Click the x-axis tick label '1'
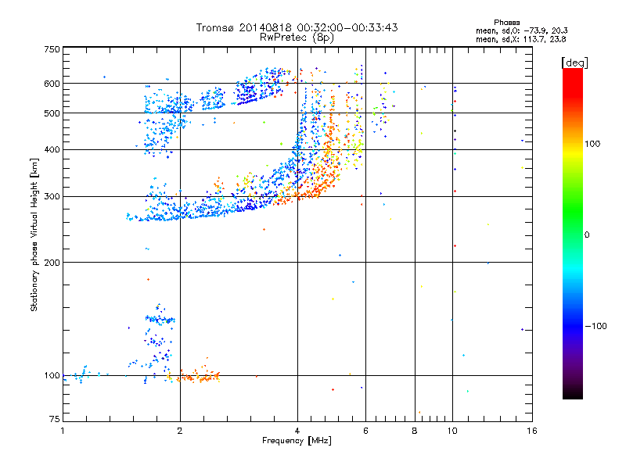626x469 pixels. click(63, 431)
